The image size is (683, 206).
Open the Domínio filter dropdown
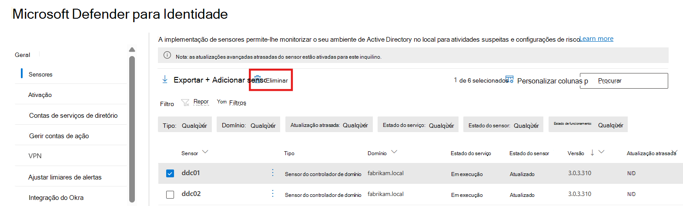pyautogui.click(x=249, y=125)
